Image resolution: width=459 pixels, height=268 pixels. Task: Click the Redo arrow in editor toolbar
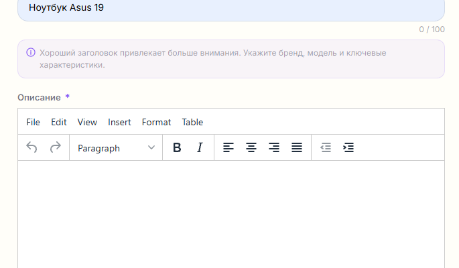point(55,147)
